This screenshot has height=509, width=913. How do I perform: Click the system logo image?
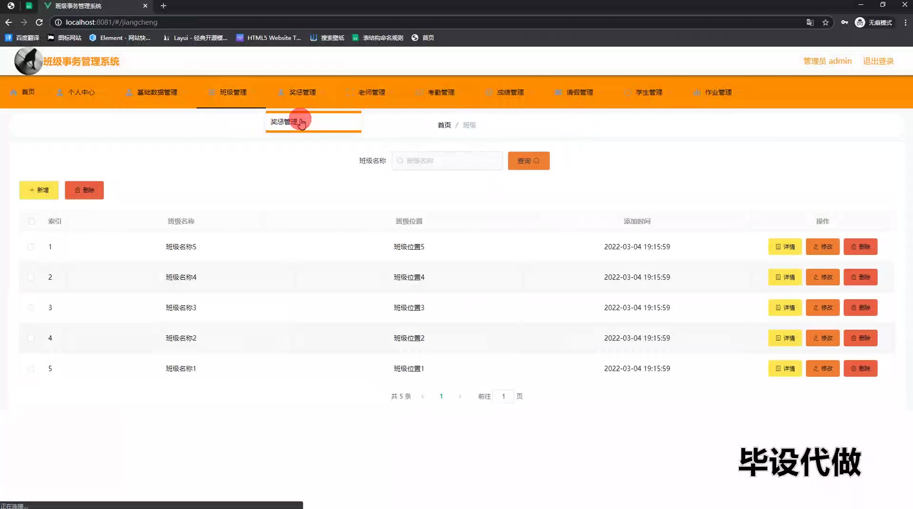coord(28,61)
